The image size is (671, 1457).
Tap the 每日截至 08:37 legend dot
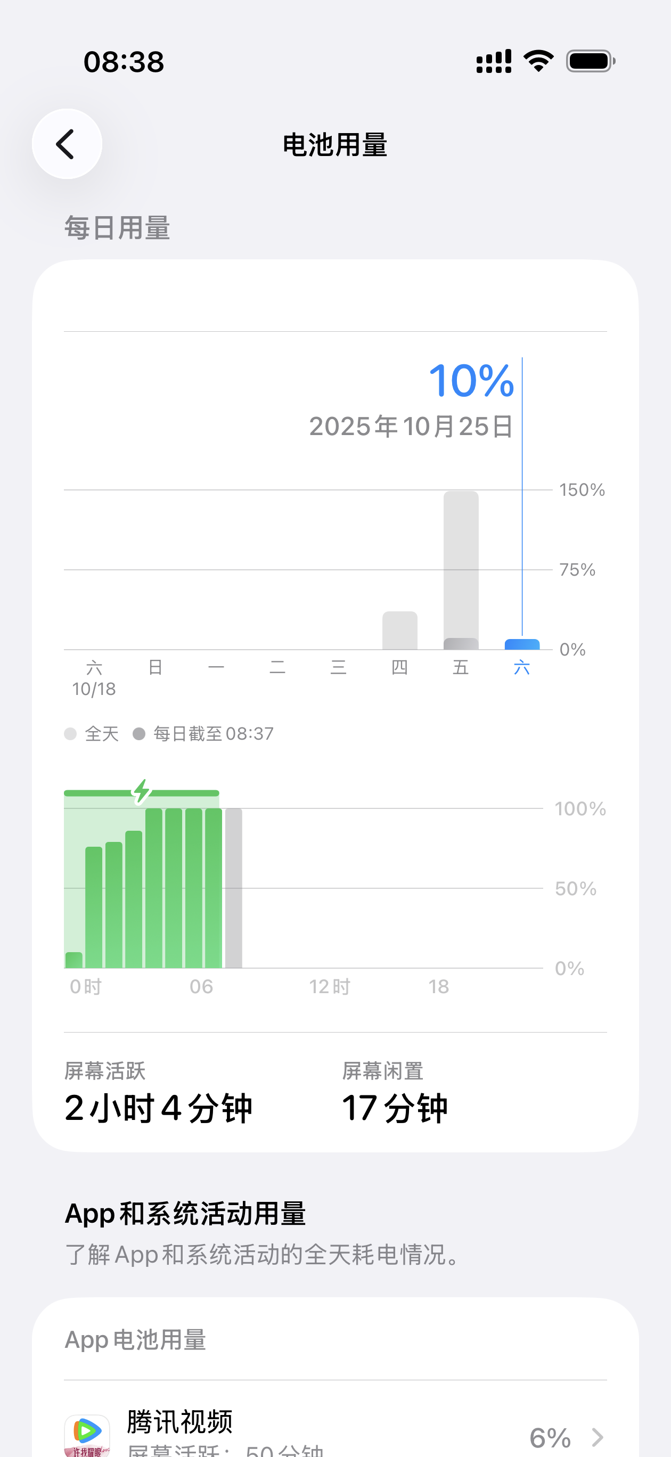[139, 734]
